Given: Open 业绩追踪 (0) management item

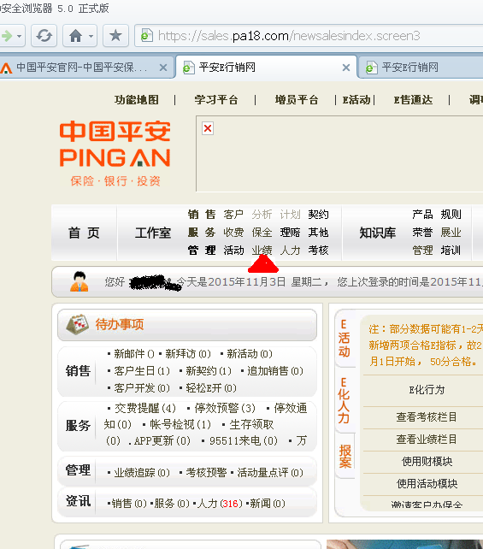Looking at the screenshot, I should [x=142, y=473].
